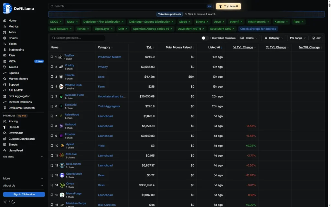Screen dimensions: 331x207
Task: Bookmark the Temple protocol row
Action: [x=52, y=77]
